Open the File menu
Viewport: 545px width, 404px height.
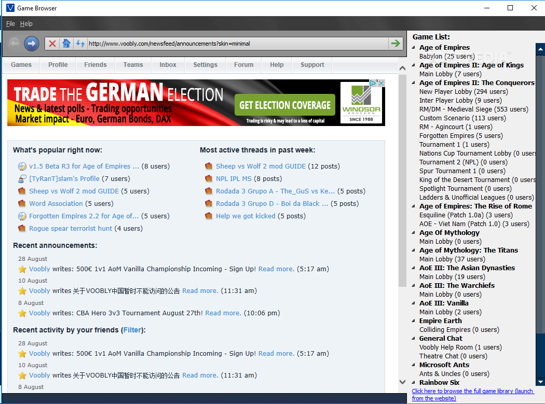10,24
